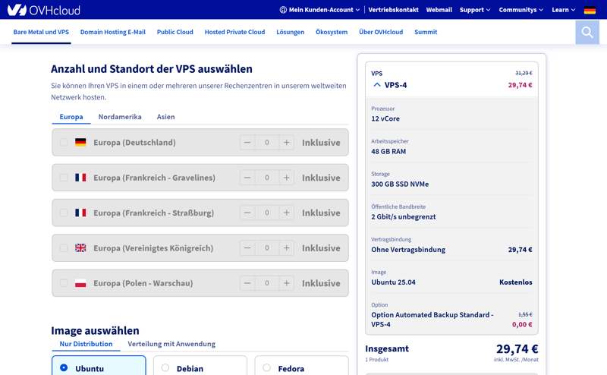The width and height of the screenshot is (607, 375).
Task: Tick the Frankreich - Straßburg checkbox
Action: (x=64, y=213)
